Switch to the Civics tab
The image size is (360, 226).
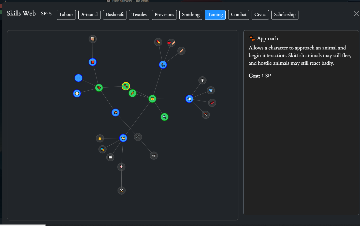point(260,15)
